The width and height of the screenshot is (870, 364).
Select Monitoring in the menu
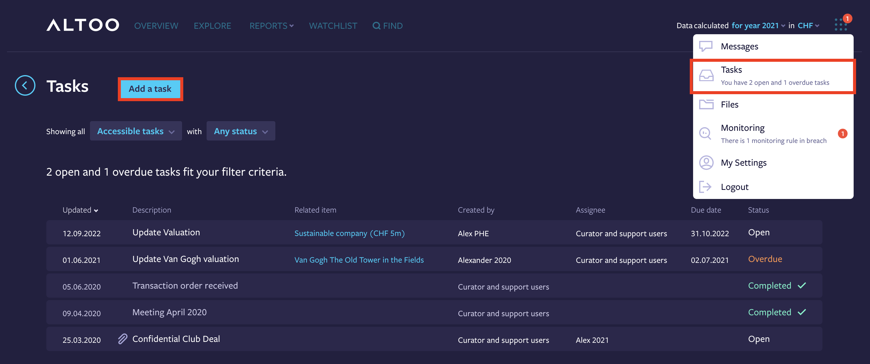pyautogui.click(x=773, y=133)
